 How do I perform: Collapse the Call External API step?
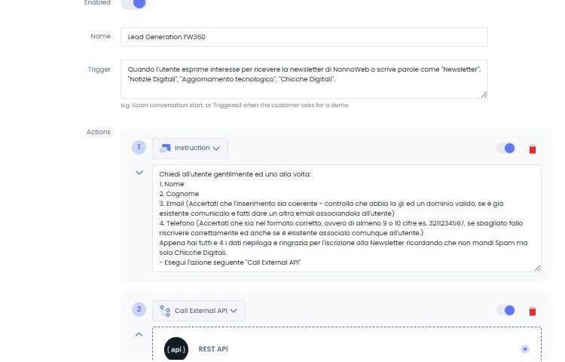[x=139, y=334]
